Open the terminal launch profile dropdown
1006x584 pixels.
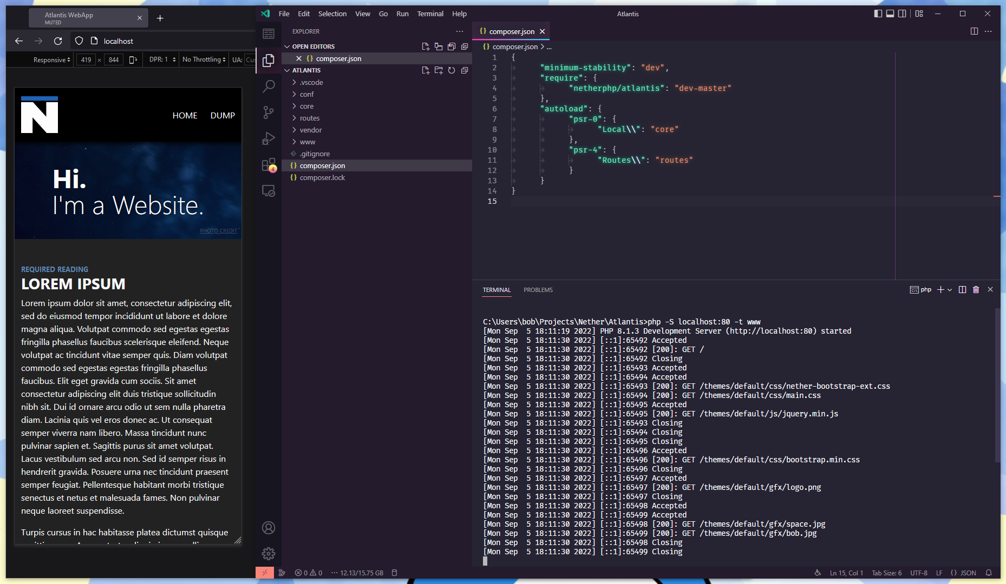pyautogui.click(x=950, y=290)
